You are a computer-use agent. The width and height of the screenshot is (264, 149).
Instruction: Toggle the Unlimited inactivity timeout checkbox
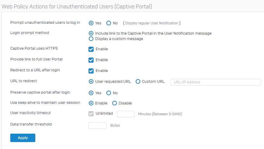(x=91, y=114)
